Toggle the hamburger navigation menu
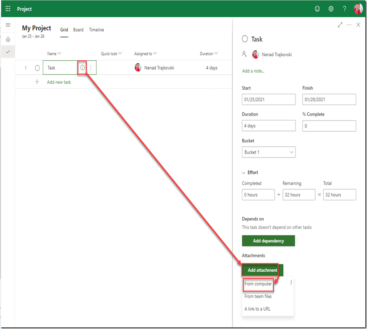The width and height of the screenshot is (367, 329). [8, 25]
